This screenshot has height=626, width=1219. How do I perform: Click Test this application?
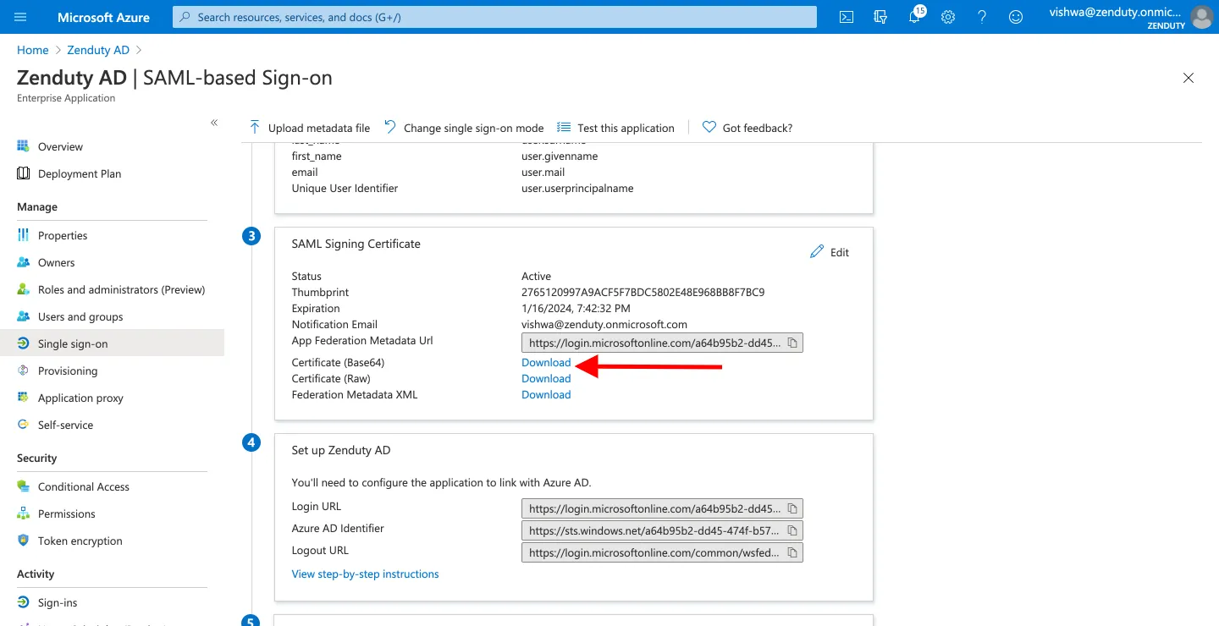pyautogui.click(x=615, y=128)
